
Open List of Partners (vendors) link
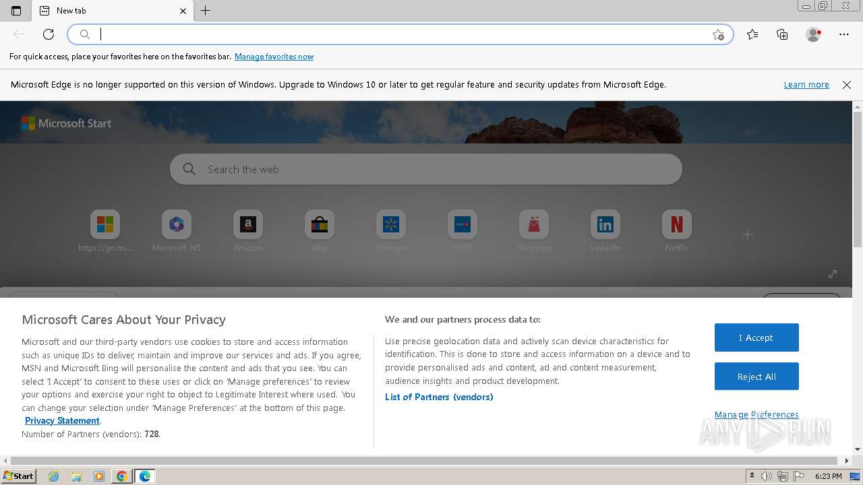point(439,397)
